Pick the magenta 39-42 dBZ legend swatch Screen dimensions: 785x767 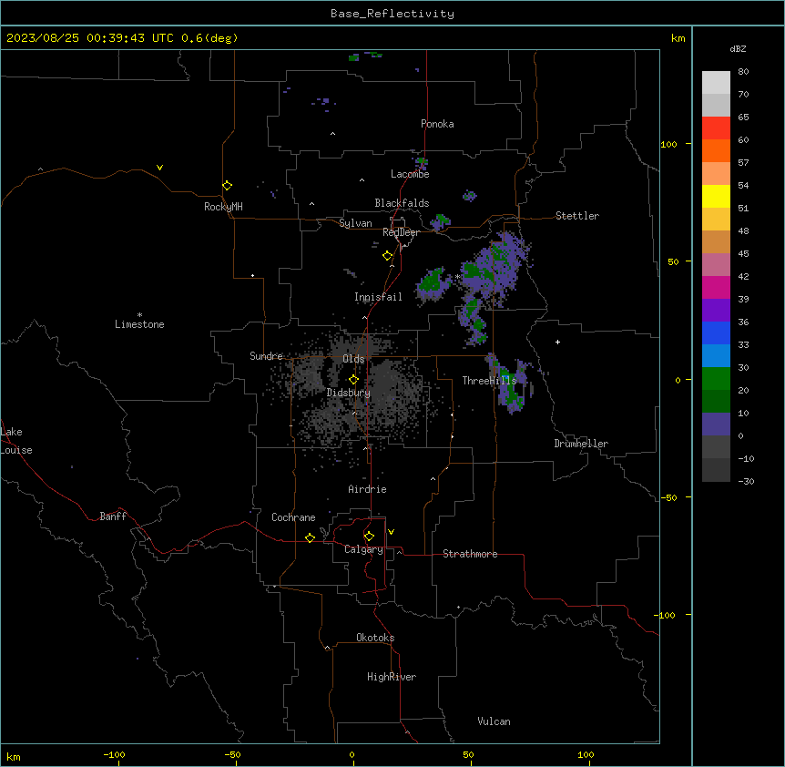[716, 287]
